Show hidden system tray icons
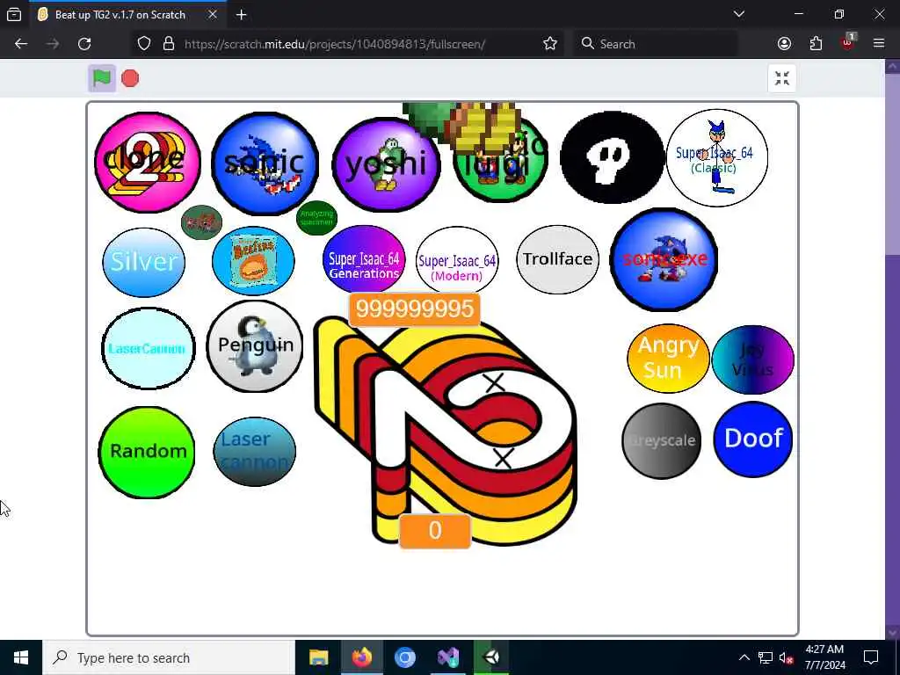 click(x=744, y=657)
